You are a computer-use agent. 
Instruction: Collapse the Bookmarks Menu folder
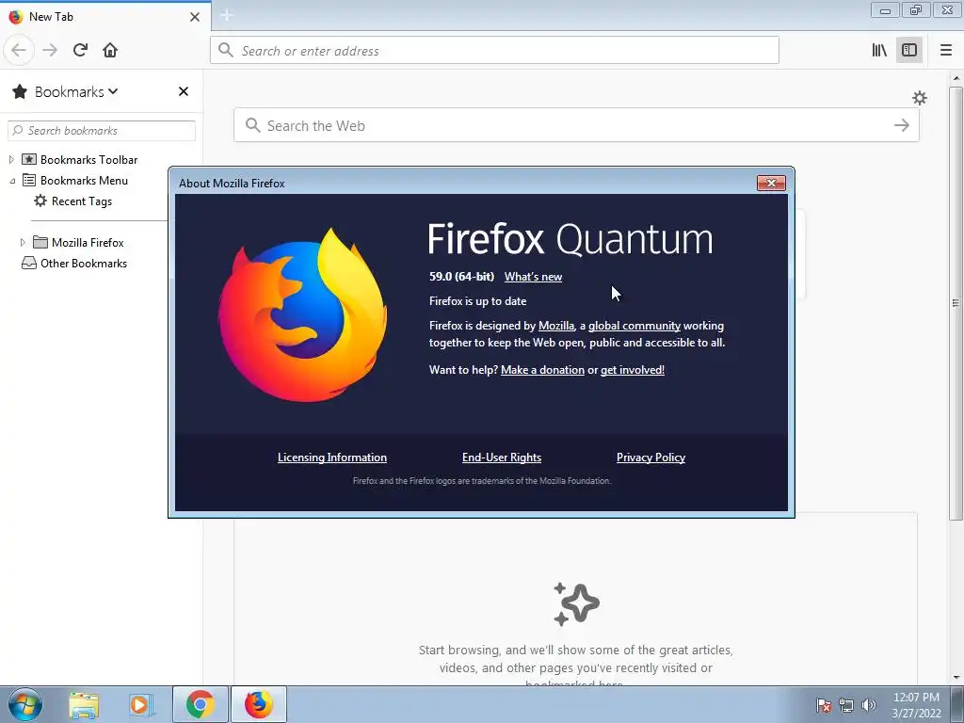(11, 181)
